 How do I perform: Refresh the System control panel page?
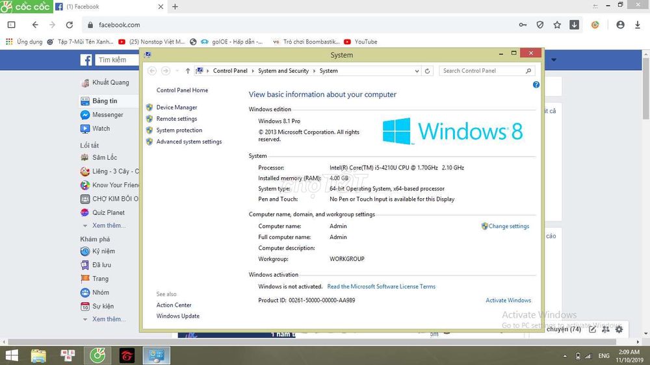428,71
